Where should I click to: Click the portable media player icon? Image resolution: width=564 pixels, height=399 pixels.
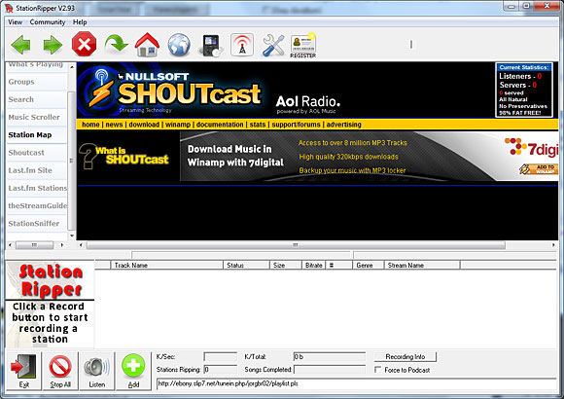click(x=211, y=46)
